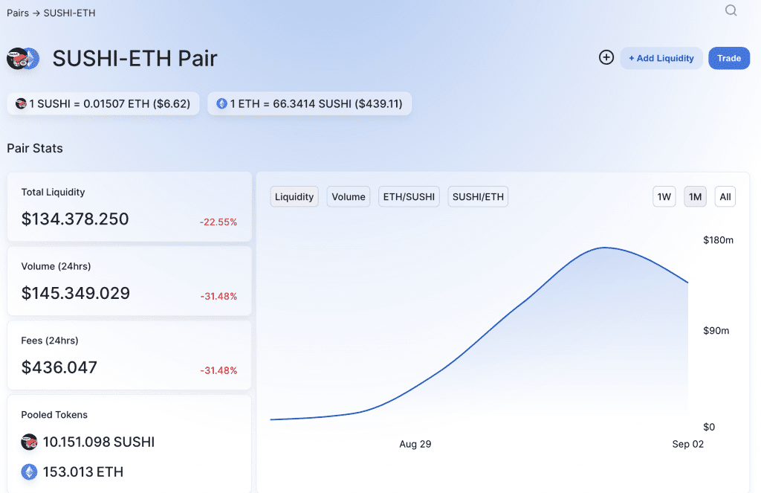Show the SUSHI/ETH price chart
Viewport: 761px width, 493px height.
(478, 197)
